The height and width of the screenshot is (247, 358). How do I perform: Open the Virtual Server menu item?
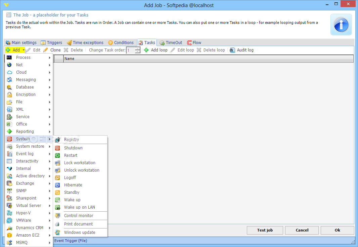click(x=29, y=206)
